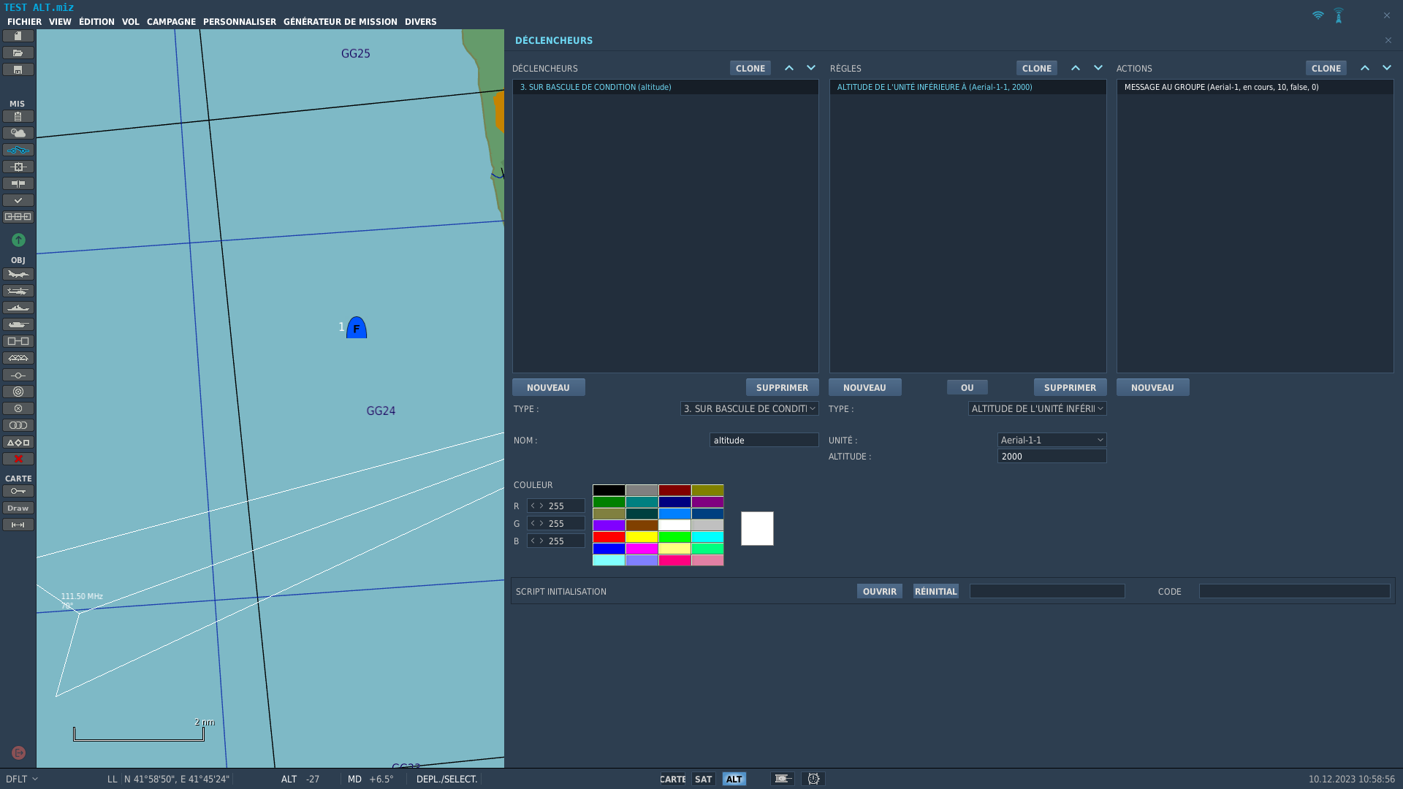This screenshot has width=1403, height=789.
Task: Select the concentric circles target tool
Action: 18,392
